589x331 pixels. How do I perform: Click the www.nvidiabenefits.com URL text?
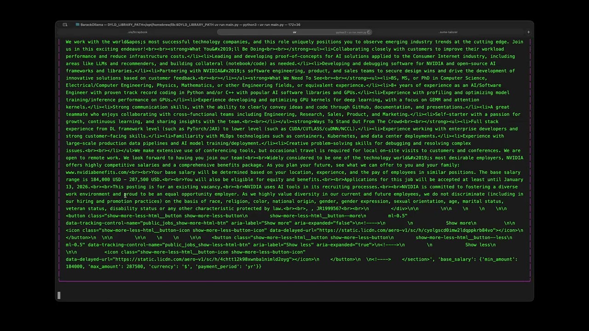(96, 172)
